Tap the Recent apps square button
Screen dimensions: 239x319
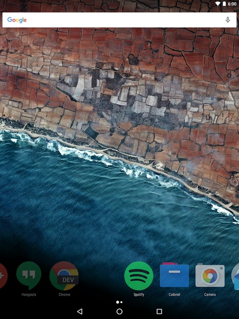pyautogui.click(x=159, y=311)
